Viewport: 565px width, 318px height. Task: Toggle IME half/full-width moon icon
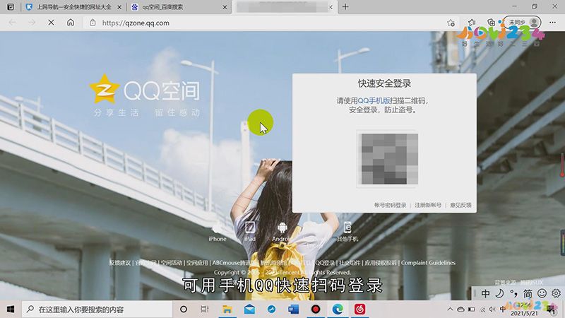[x=499, y=293]
